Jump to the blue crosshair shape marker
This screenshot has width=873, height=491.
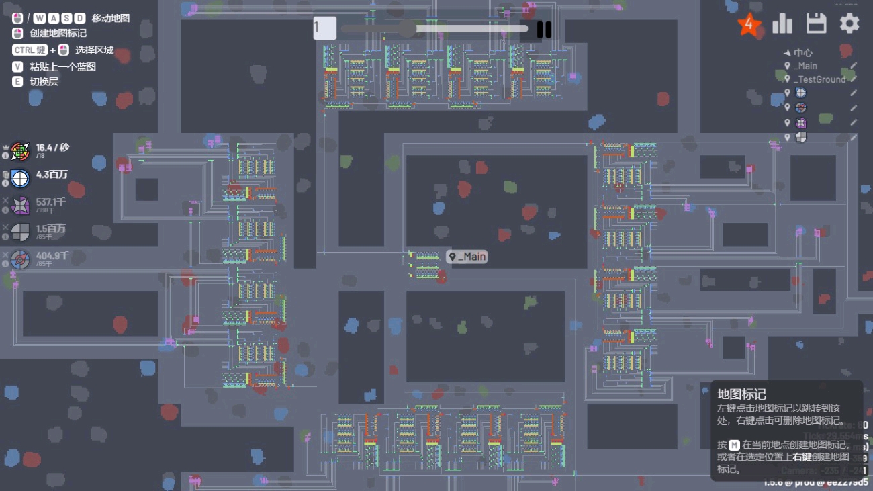coord(800,93)
